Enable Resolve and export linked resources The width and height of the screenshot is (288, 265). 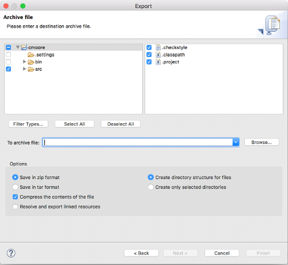point(15,207)
